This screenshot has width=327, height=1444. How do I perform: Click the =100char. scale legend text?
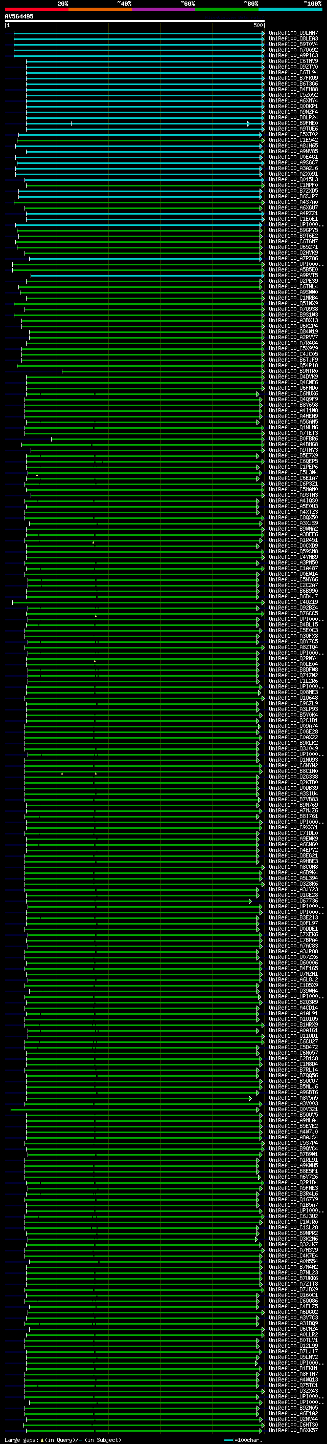(x=248, y=1439)
